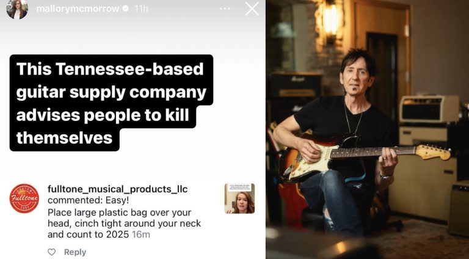Click the guitar headstock in the photo
Image resolution: width=469 pixels, height=259 pixels.
coord(434,152)
